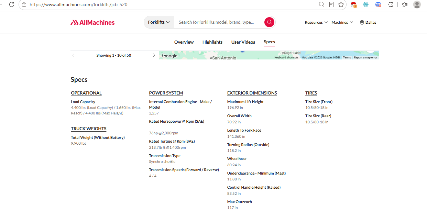The image size is (427, 222).
Task: Click Report a map error link
Action: [x=365, y=57]
